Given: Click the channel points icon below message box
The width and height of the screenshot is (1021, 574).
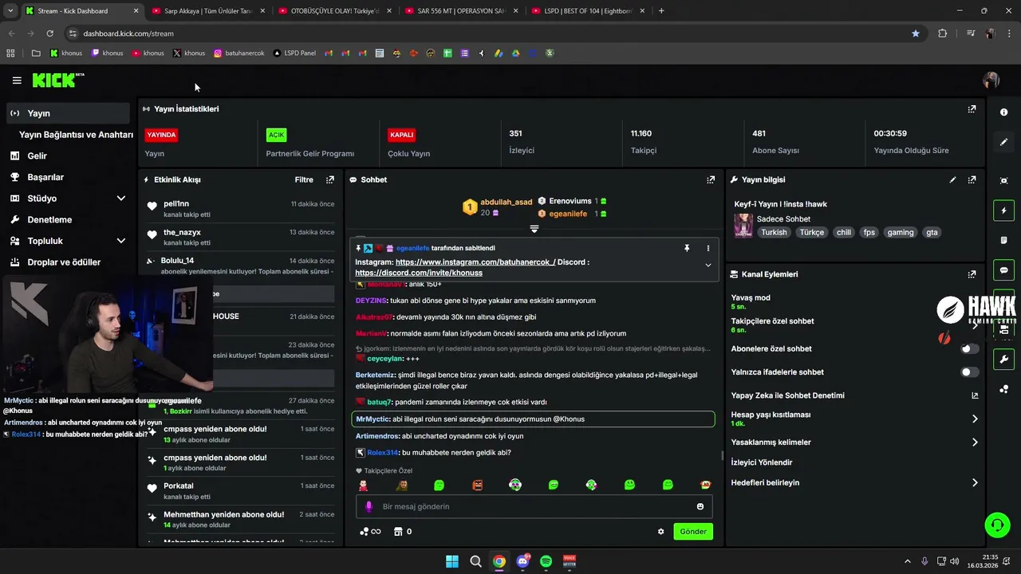Looking at the screenshot, I should (x=370, y=532).
